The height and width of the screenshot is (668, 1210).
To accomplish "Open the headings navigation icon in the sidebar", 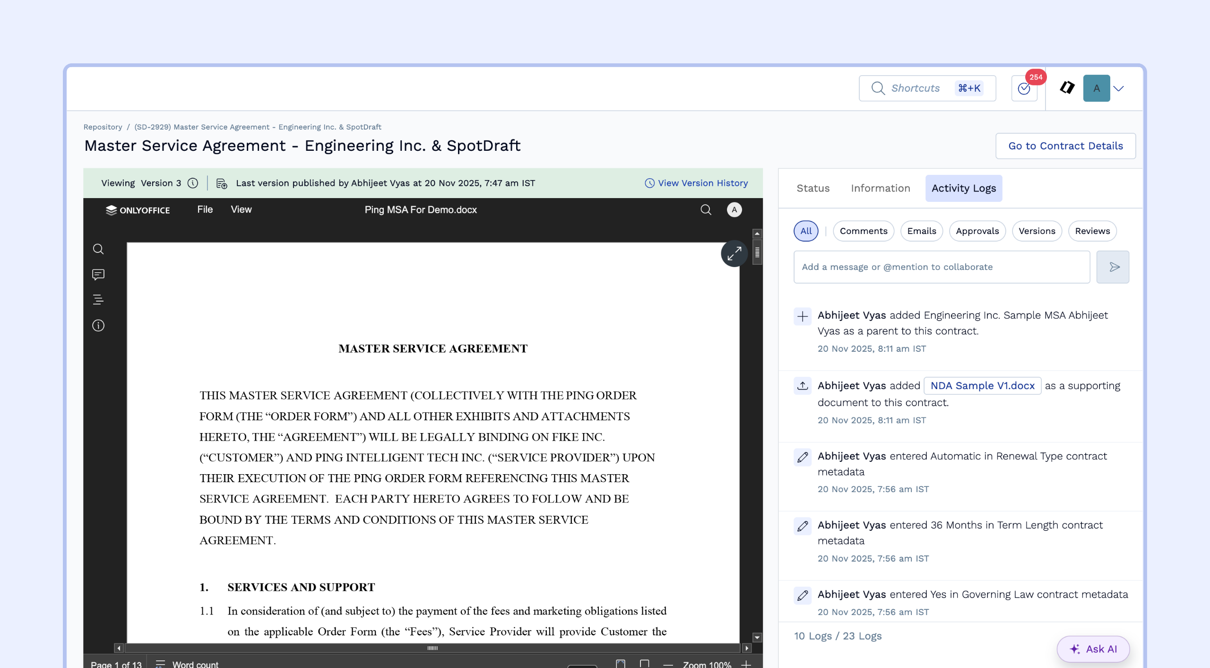I will (x=98, y=300).
